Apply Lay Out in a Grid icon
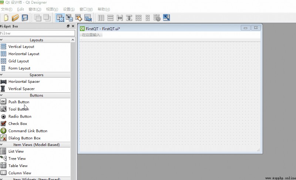Image resolution: width=296 pixels, height=180 pixels. [138, 18]
